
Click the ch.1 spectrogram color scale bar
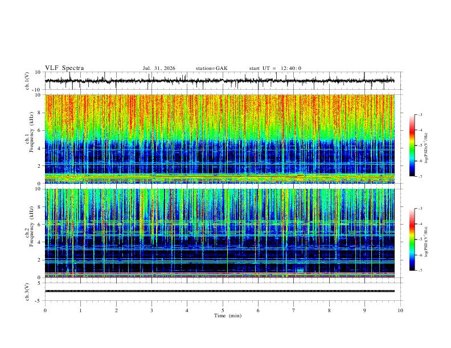(x=412, y=146)
